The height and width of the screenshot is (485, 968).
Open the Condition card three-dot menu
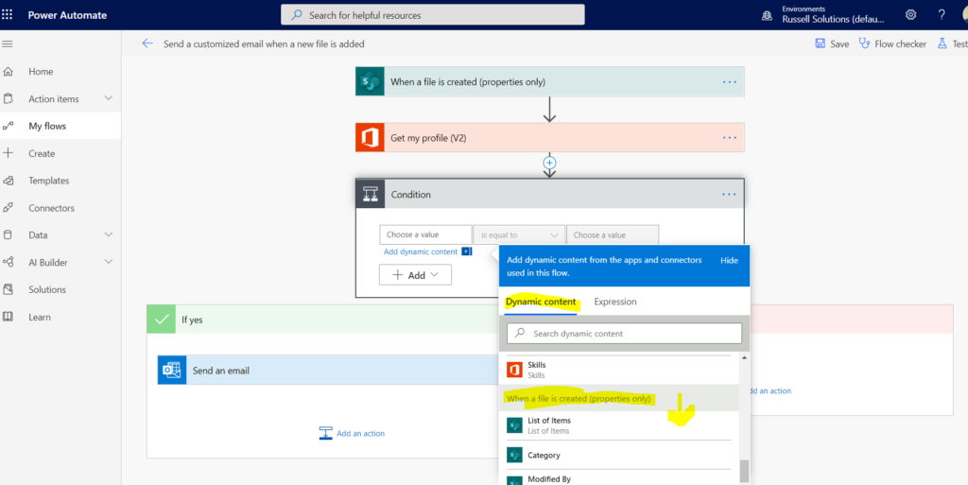click(729, 195)
